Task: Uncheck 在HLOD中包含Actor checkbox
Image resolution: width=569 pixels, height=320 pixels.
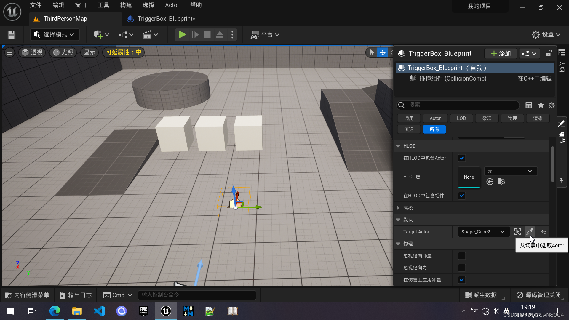Action: click(462, 158)
